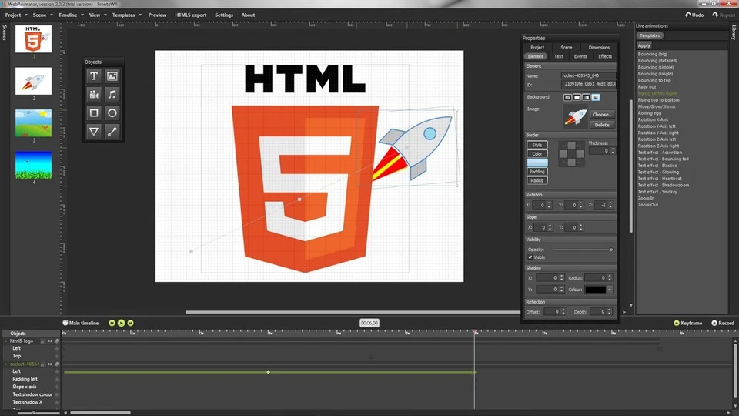Select the Triangle shape tool
This screenshot has height=416, width=739.
tap(94, 132)
